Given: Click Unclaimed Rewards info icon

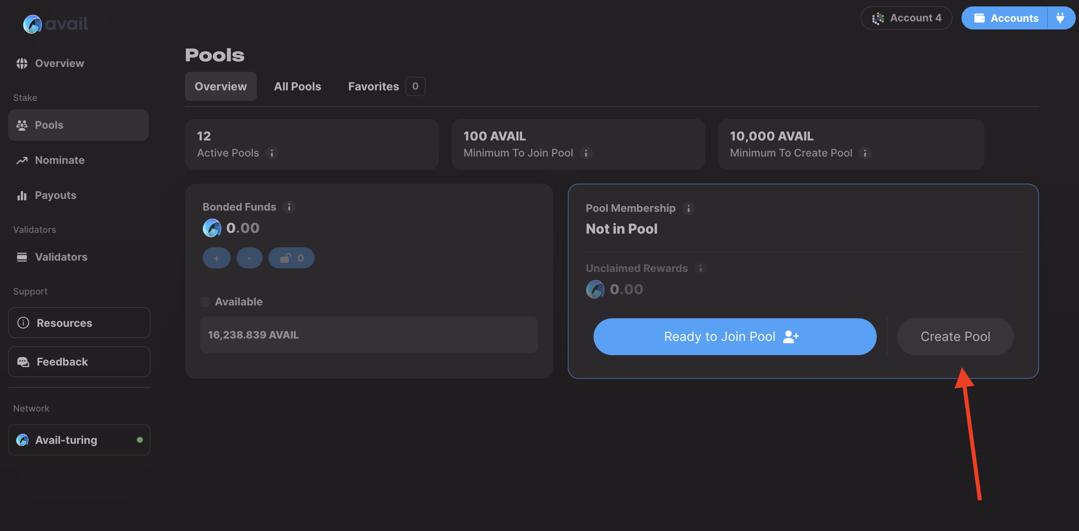Looking at the screenshot, I should 700,268.
